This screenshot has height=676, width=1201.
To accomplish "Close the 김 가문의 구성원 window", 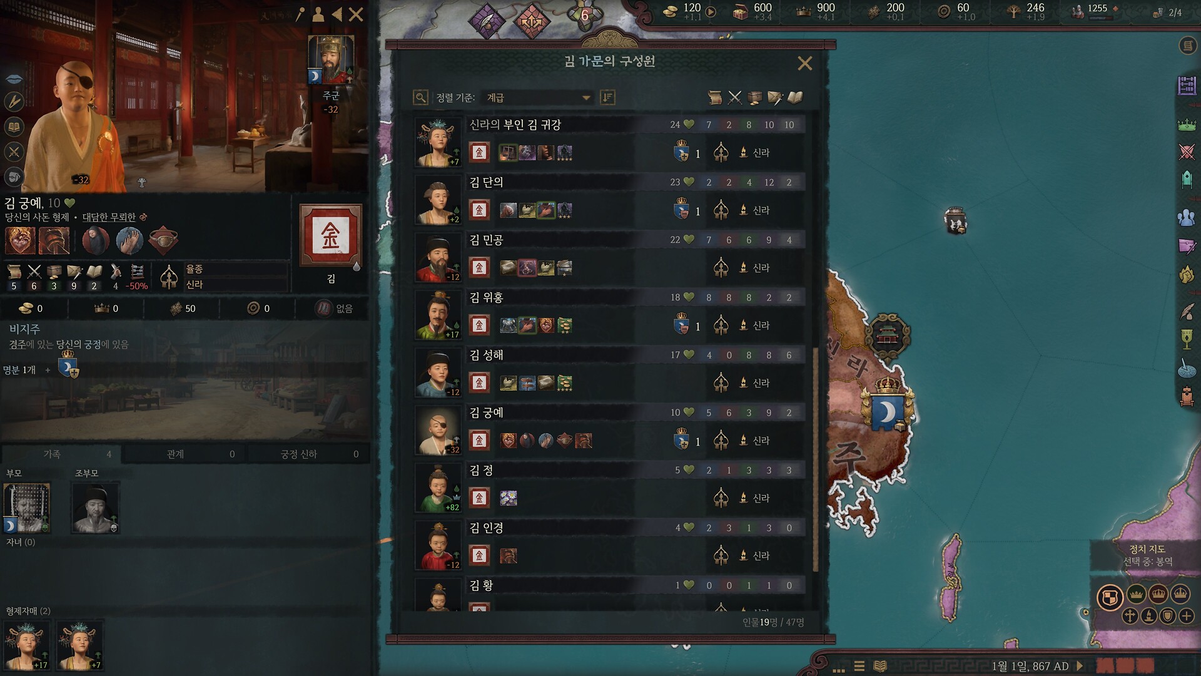I will pyautogui.click(x=805, y=63).
